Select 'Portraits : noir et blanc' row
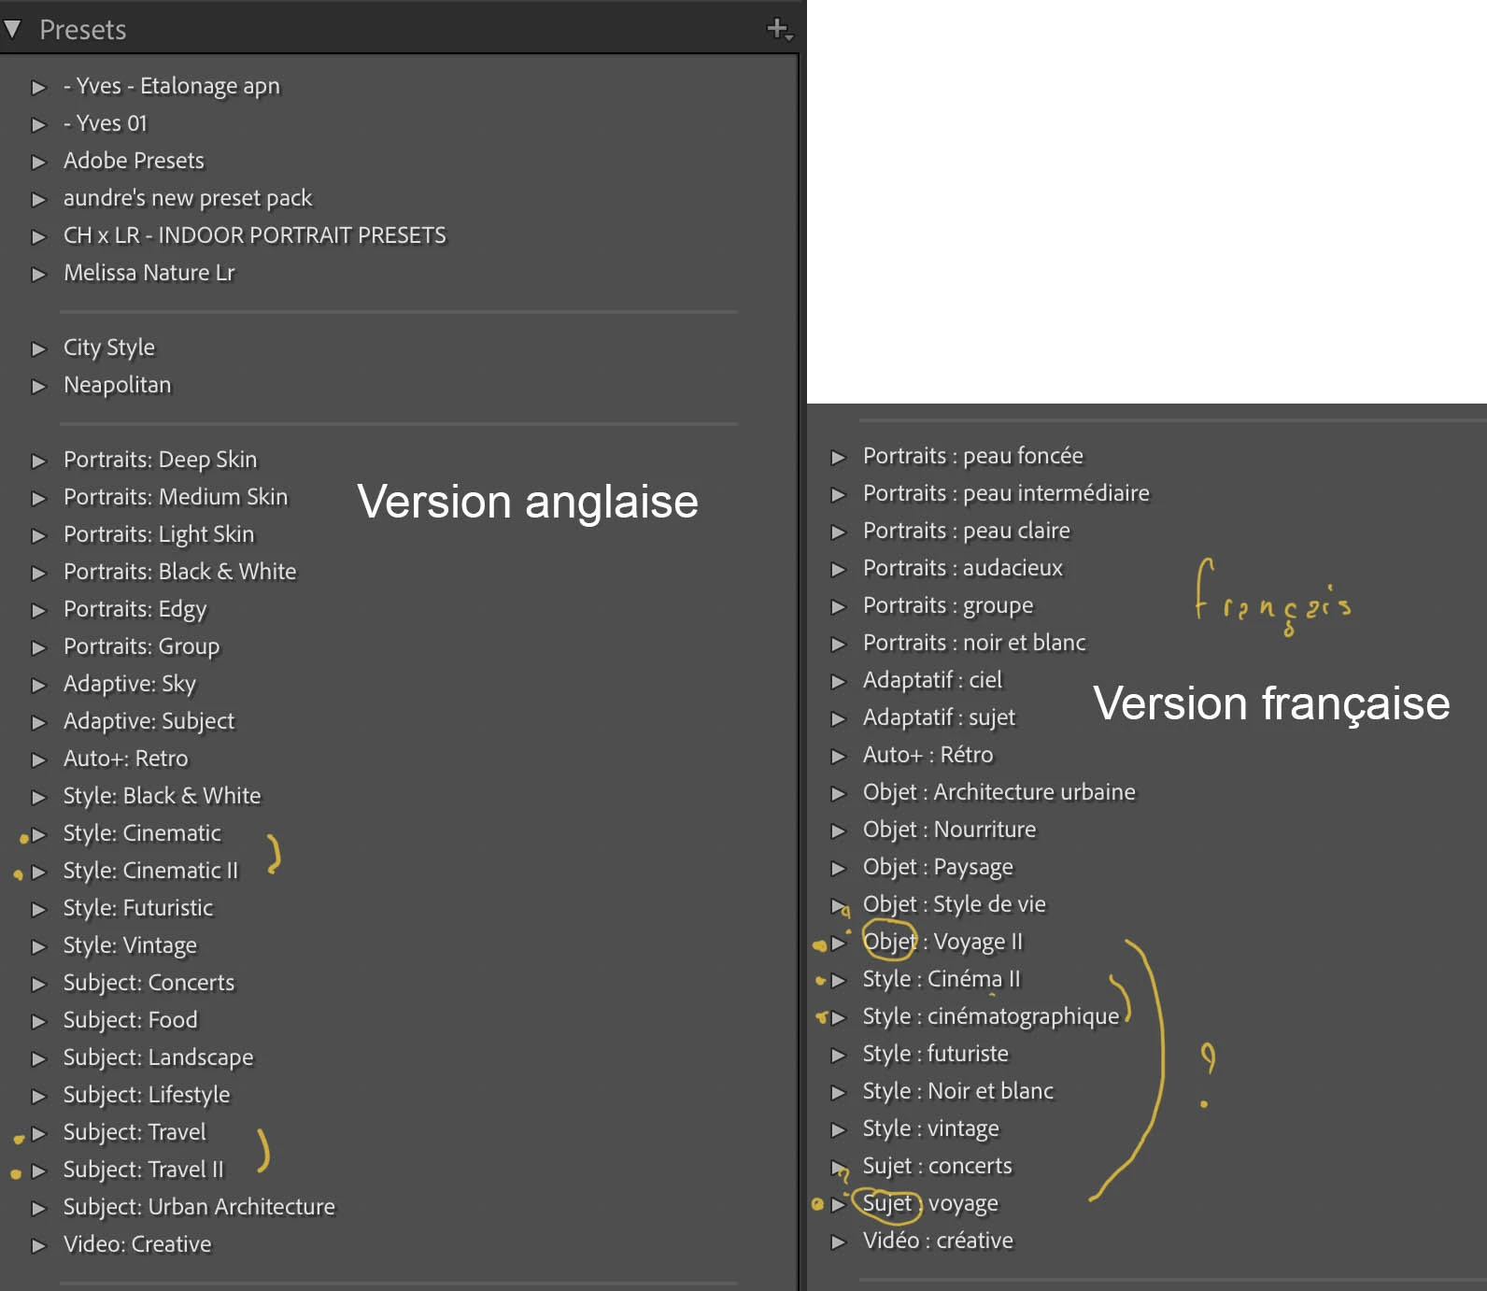This screenshot has height=1291, width=1487. click(x=974, y=643)
